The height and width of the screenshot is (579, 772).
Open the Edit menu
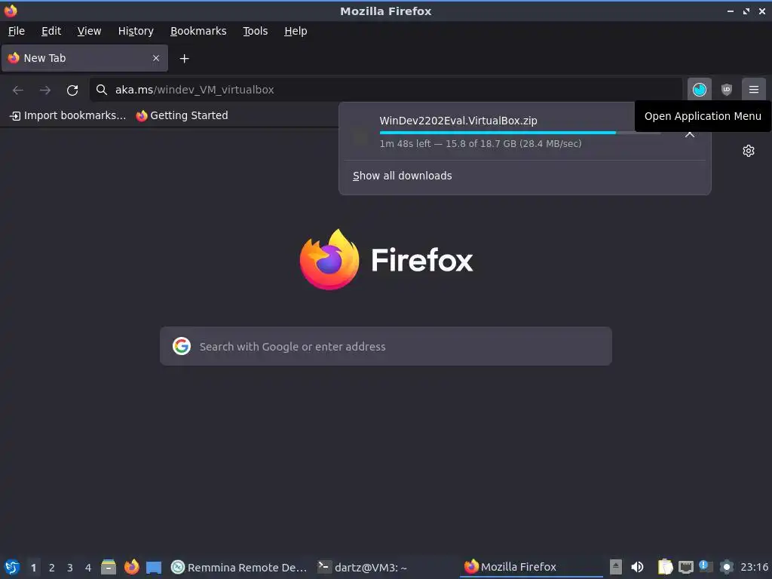click(x=51, y=31)
